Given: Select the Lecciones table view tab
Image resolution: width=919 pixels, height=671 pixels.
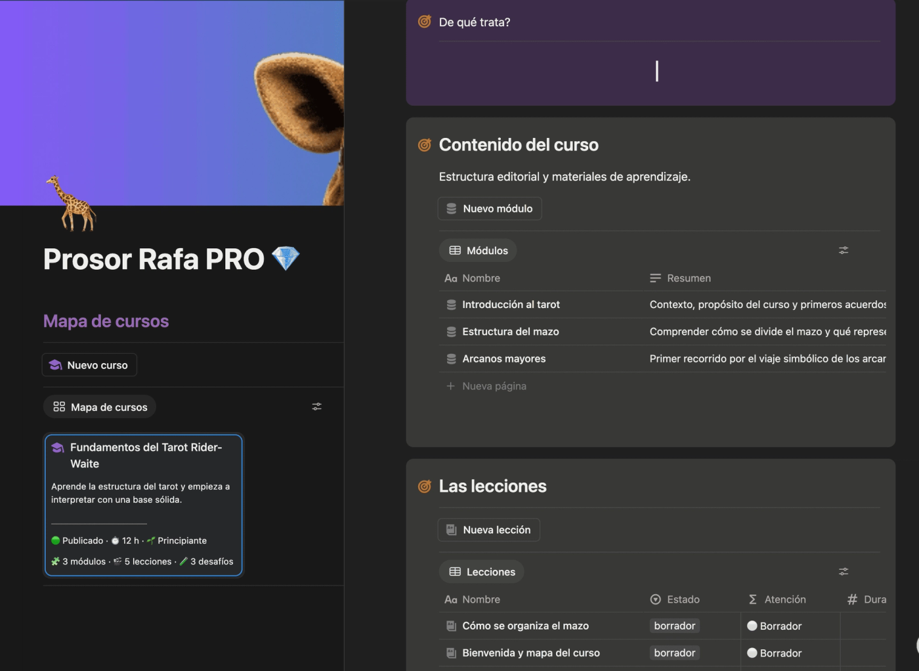Looking at the screenshot, I should tap(482, 572).
